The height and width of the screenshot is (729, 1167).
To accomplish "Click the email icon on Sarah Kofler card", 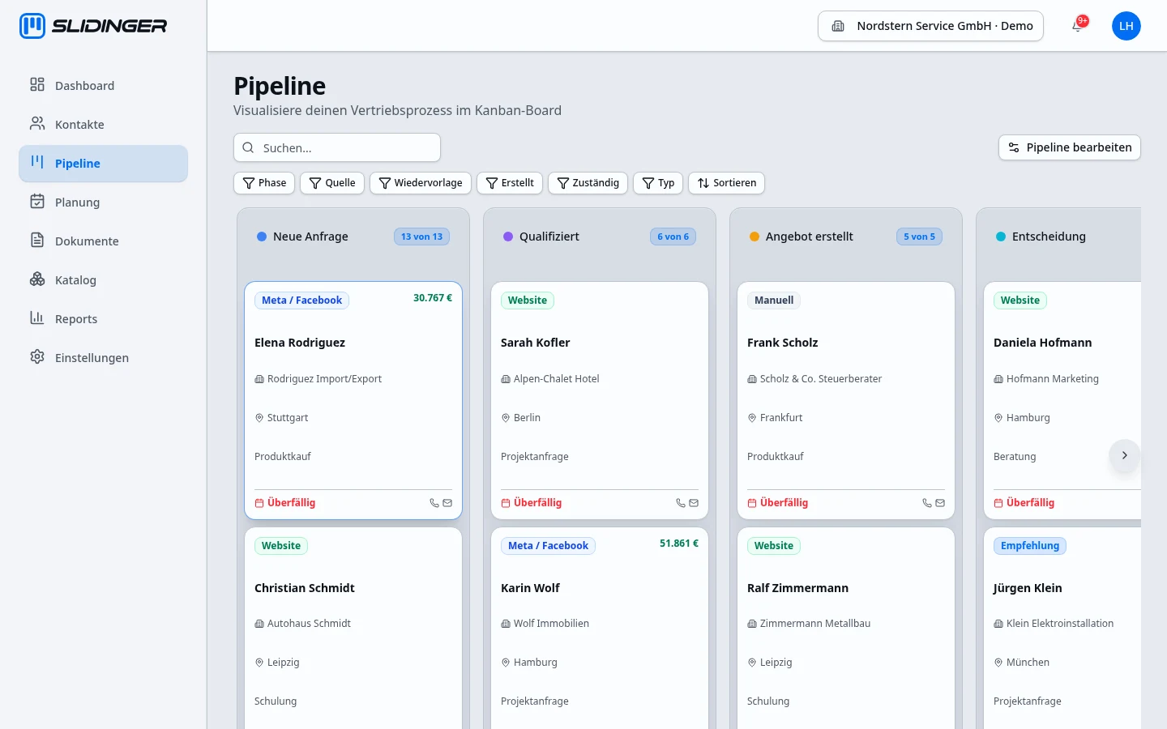I will click(x=694, y=503).
